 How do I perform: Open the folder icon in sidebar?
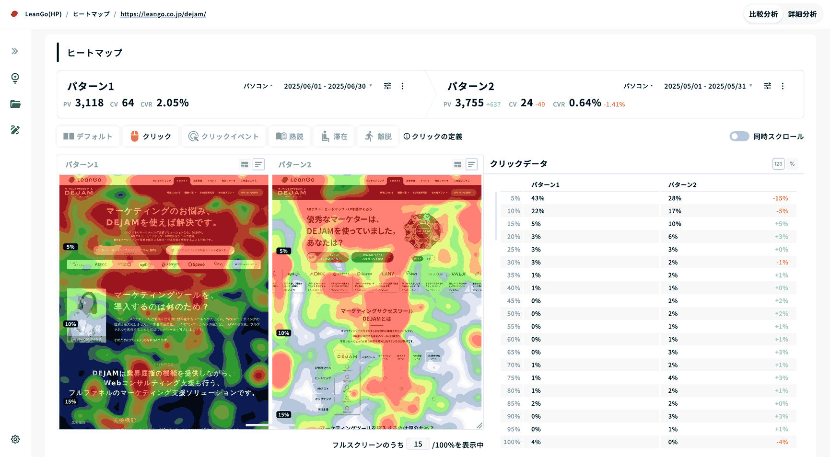15,104
